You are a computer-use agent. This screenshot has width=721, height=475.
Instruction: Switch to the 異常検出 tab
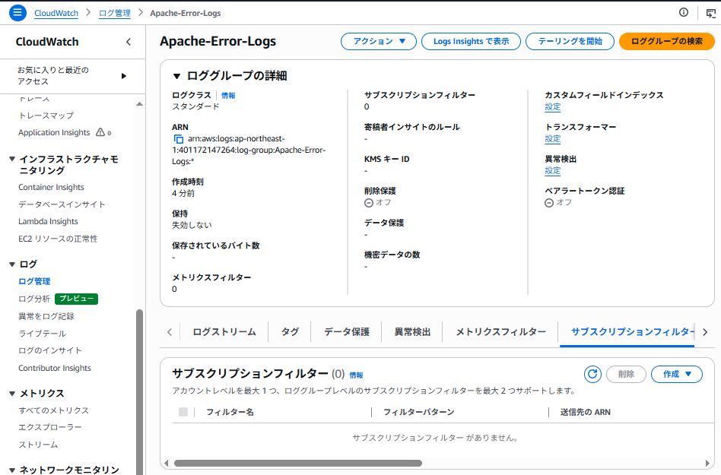point(412,331)
